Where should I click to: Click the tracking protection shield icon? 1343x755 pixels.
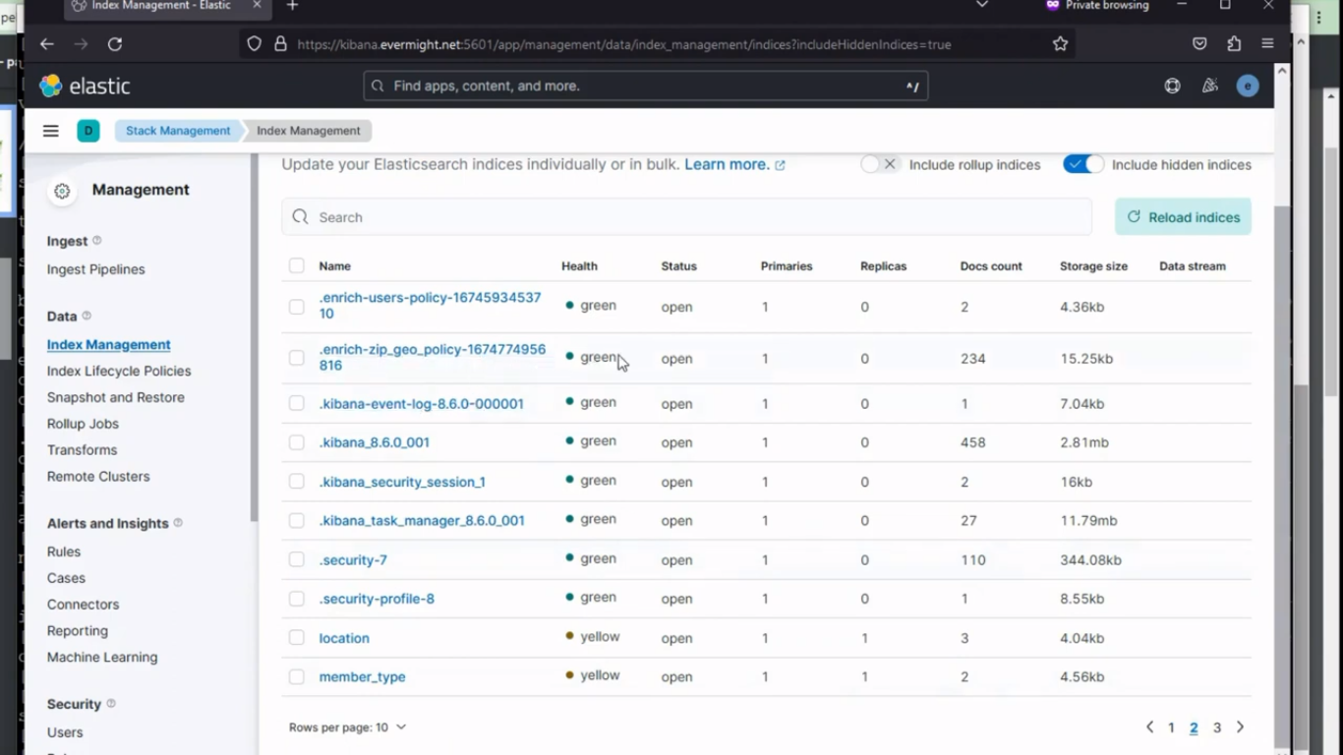point(255,44)
